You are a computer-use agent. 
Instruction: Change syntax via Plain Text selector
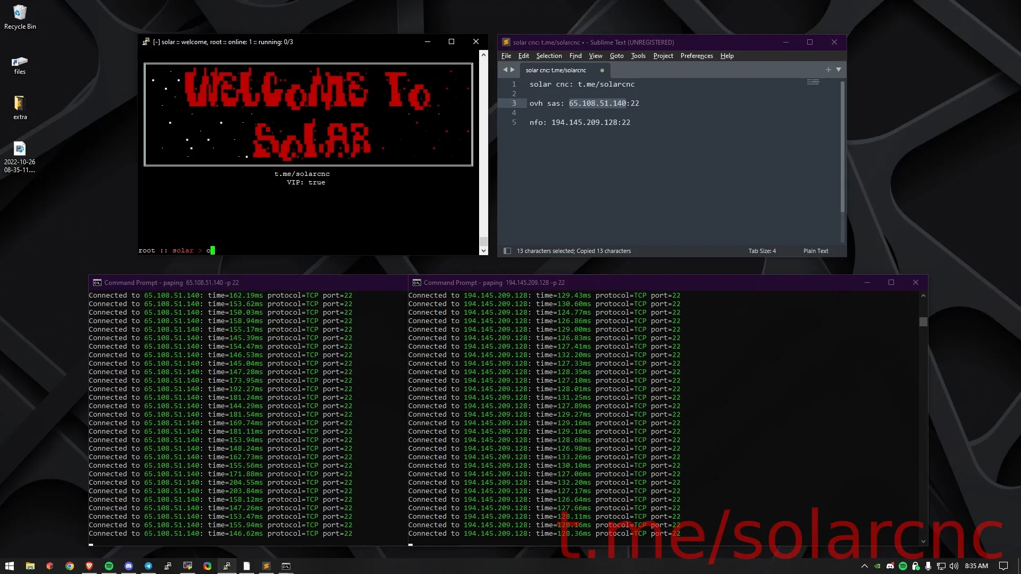(816, 251)
